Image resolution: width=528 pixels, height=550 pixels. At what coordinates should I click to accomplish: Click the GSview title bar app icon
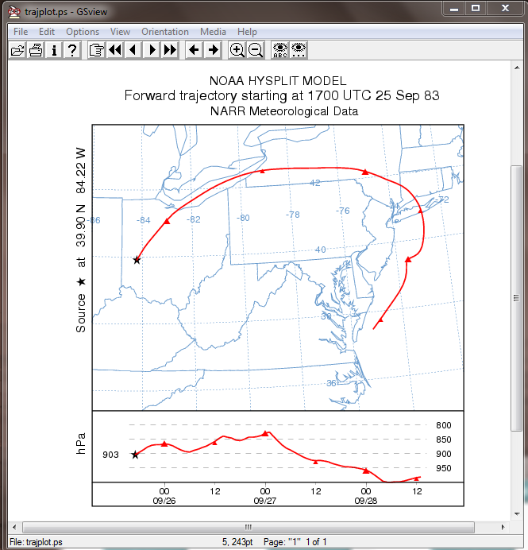coord(14,12)
